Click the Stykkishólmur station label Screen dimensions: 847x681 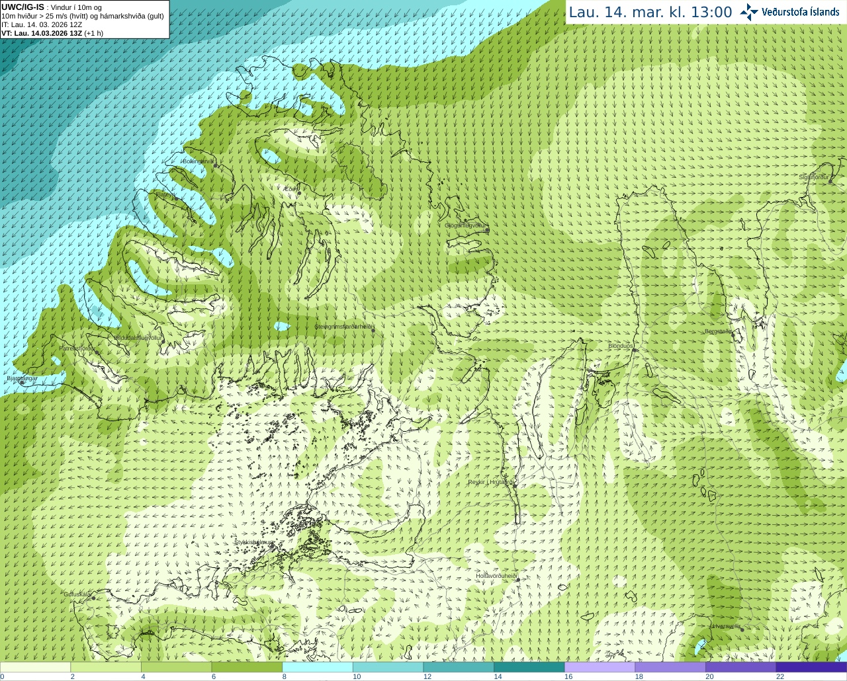pyautogui.click(x=253, y=542)
